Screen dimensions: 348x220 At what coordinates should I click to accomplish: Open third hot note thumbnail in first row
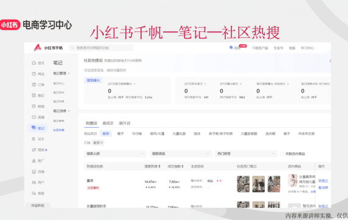tap(274, 184)
